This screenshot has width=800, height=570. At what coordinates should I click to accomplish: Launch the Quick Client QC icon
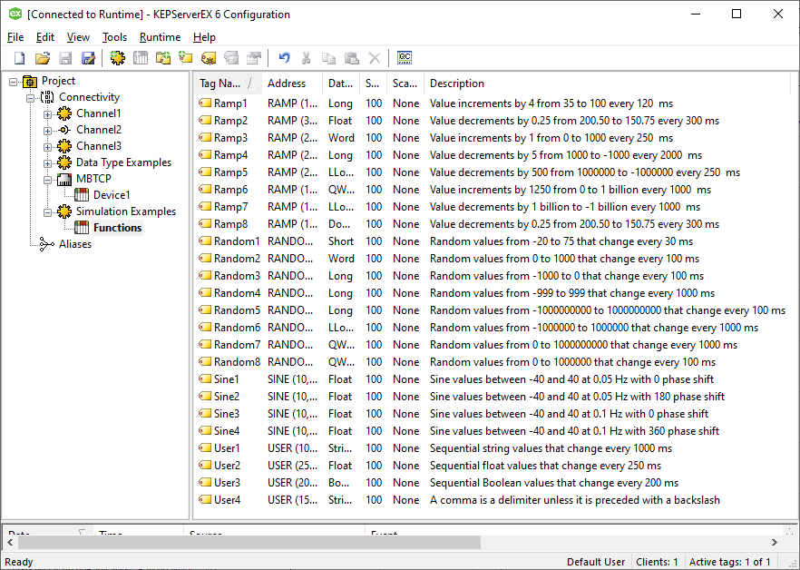[405, 58]
